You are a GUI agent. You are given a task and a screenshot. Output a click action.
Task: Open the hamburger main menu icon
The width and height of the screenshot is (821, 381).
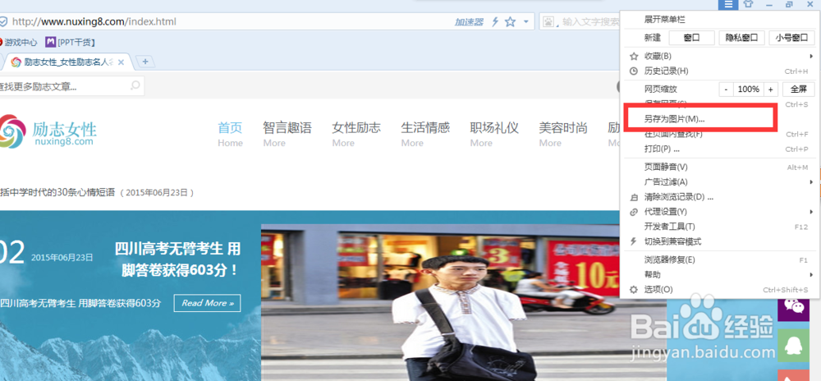(x=727, y=5)
